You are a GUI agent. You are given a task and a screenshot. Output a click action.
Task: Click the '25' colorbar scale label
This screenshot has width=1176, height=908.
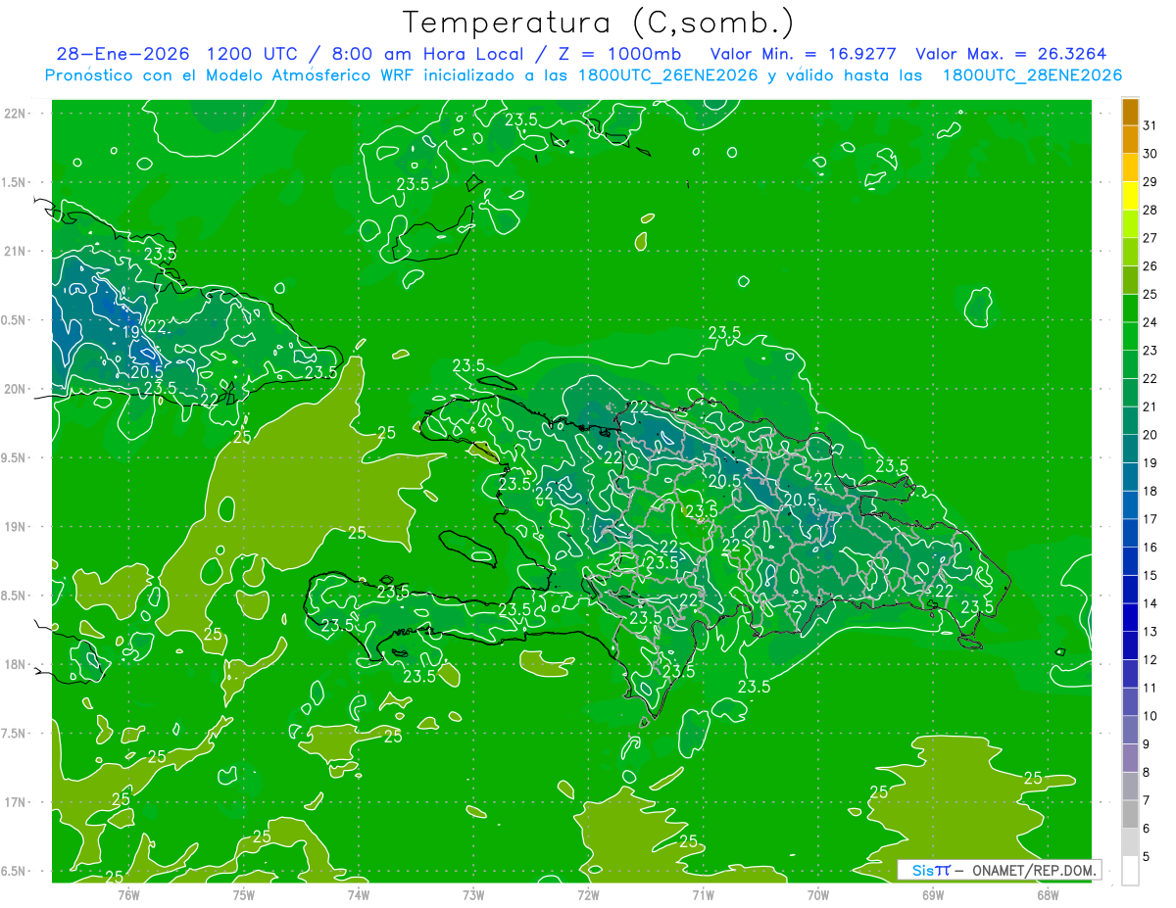click(1151, 294)
